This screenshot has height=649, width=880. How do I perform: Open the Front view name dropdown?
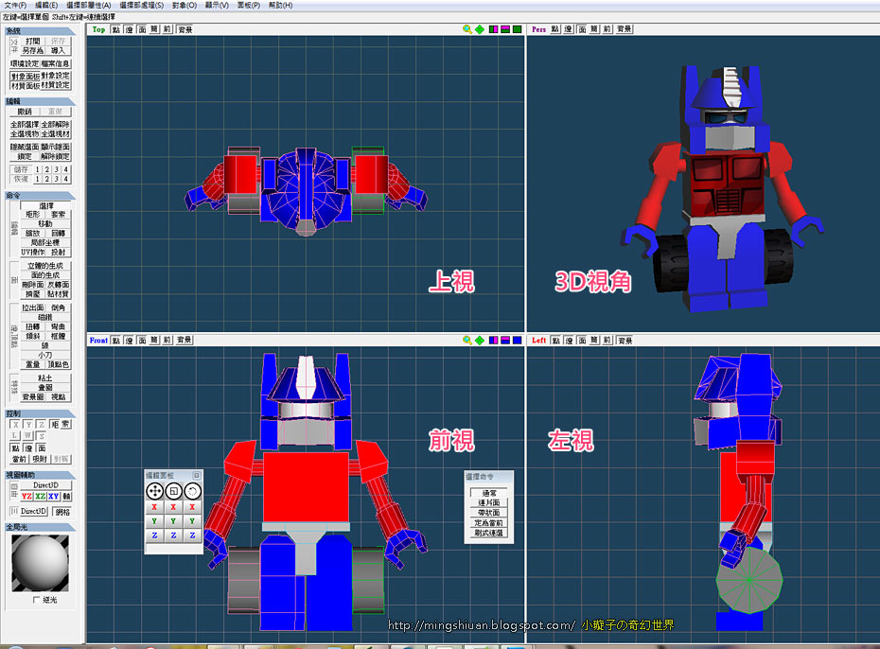(x=98, y=340)
